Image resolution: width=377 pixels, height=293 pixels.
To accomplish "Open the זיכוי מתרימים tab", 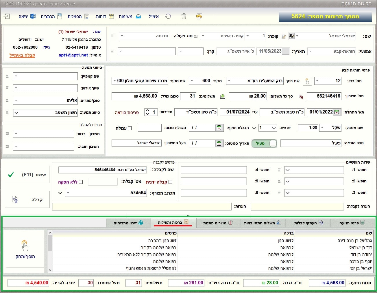I will coord(128,223).
